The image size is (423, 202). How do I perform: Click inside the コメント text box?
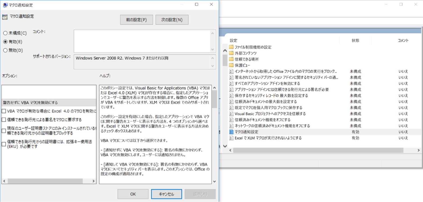click(x=142, y=41)
